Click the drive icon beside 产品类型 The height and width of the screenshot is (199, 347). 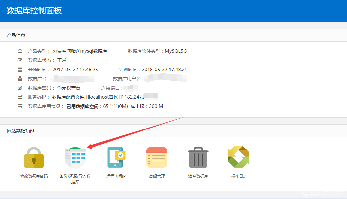tap(20, 51)
